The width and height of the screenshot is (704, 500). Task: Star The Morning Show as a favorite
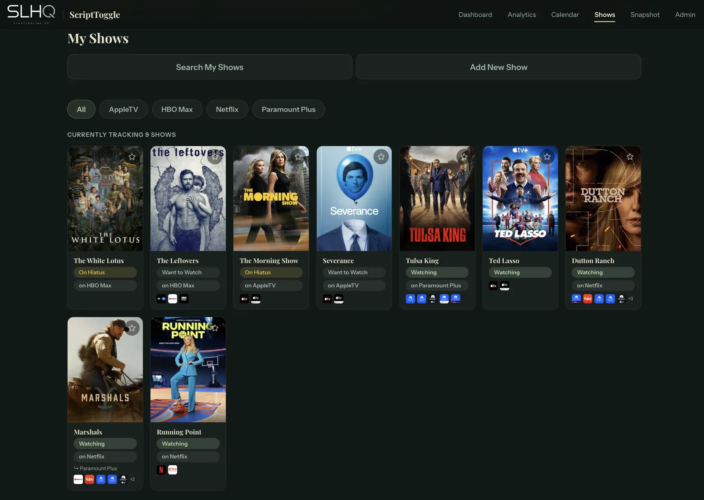pos(298,157)
